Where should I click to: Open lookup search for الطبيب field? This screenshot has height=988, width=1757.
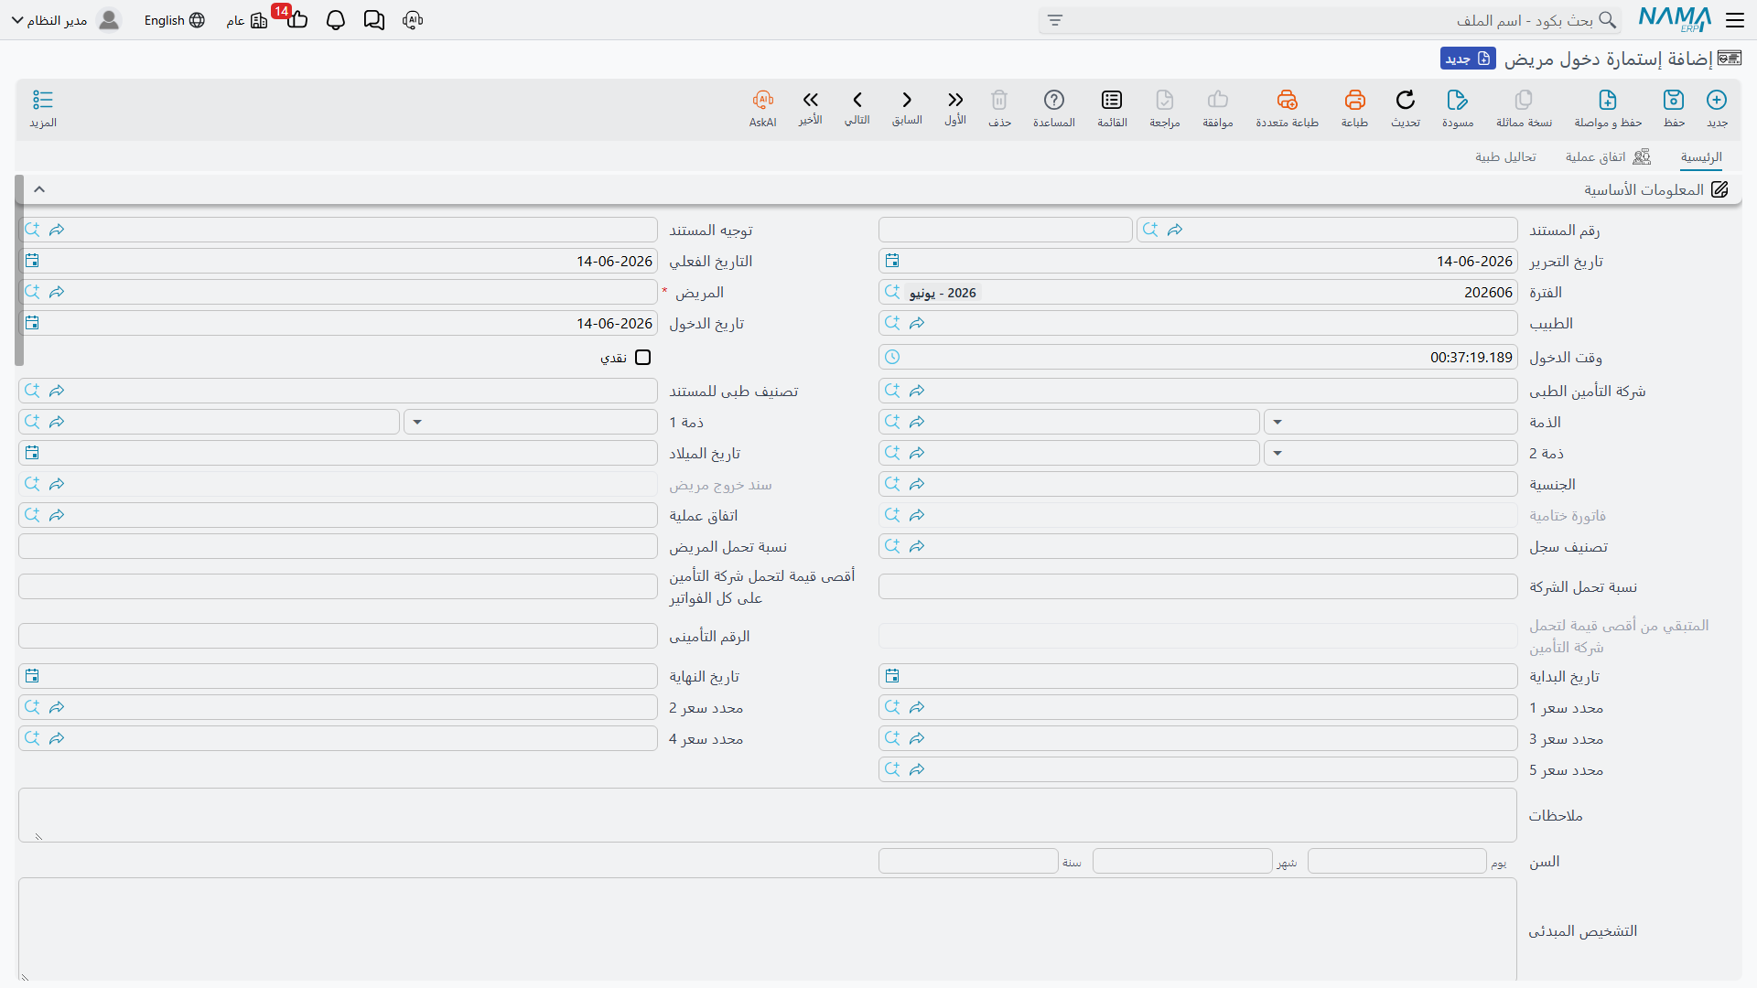pyautogui.click(x=892, y=323)
